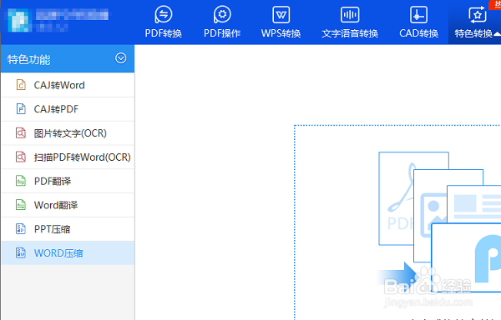Select PDF翻译 in the sidebar
501x320 pixels.
[68, 181]
